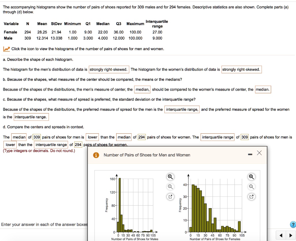
Task: Zoom out on the Males histogram
Action: 170,187
